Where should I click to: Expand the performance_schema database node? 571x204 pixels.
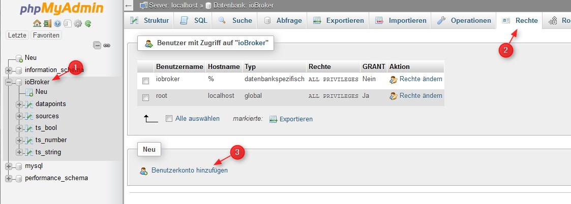(9, 179)
